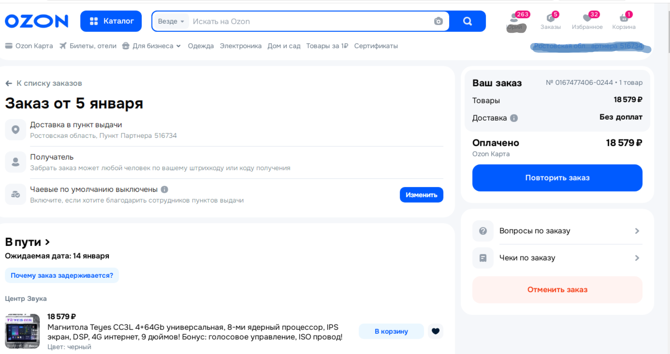
Task: Focus the Искать на Ozon search field
Action: point(309,21)
